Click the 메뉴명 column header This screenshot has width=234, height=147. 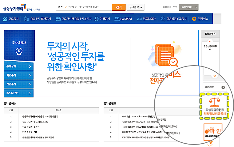pos(58,110)
